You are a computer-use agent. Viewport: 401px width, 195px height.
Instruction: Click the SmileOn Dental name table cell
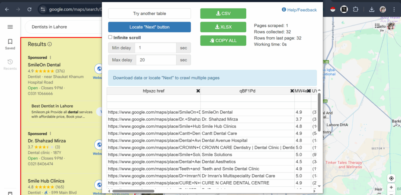pos(247,112)
